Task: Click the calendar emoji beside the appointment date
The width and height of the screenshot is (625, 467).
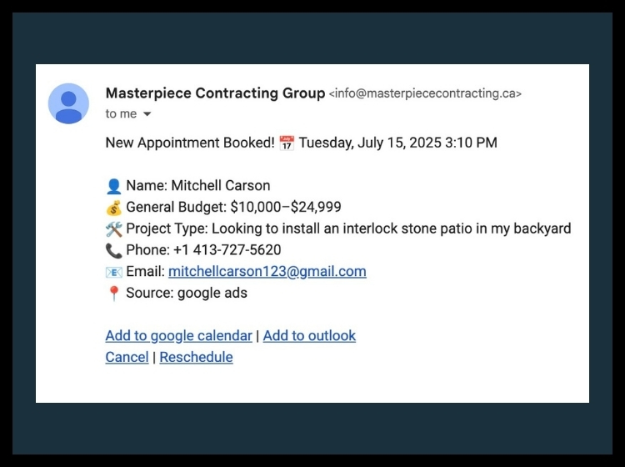Action: click(287, 143)
